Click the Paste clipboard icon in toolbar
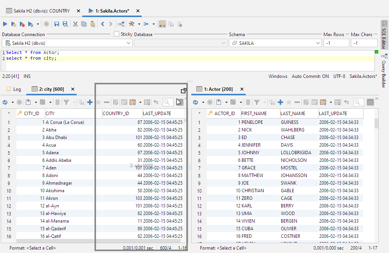 (x=93, y=24)
